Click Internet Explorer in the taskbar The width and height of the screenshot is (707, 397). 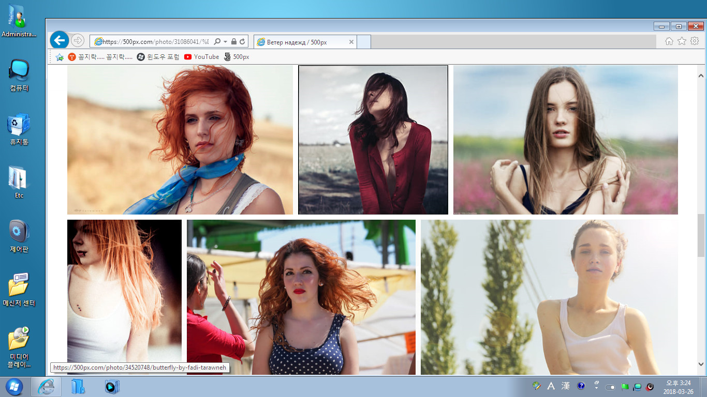[x=46, y=387]
